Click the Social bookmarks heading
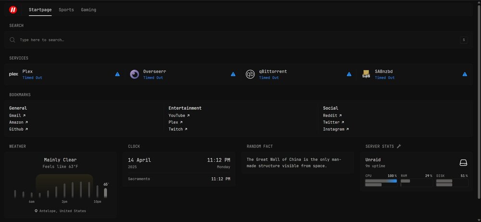 coord(331,108)
